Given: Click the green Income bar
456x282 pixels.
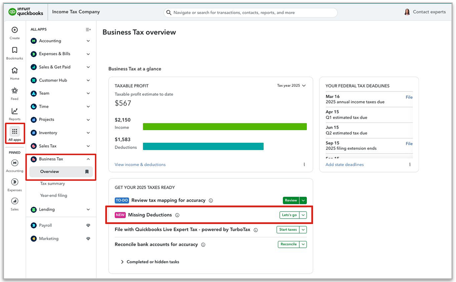Looking at the screenshot, I should click(x=224, y=127).
